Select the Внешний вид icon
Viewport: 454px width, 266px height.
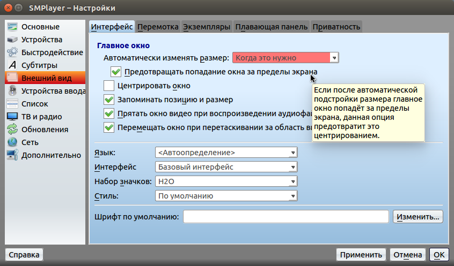(x=12, y=78)
